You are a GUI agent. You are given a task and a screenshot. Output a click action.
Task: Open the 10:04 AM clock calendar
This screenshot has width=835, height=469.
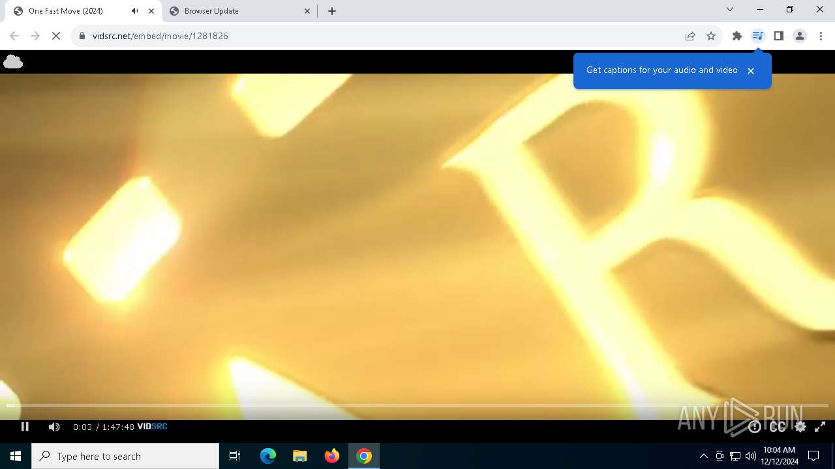[x=780, y=456]
